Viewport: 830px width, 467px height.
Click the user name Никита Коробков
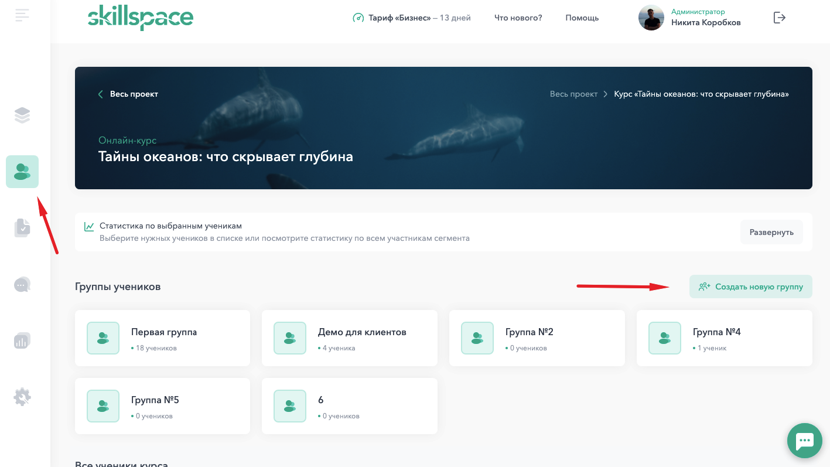coord(706,23)
